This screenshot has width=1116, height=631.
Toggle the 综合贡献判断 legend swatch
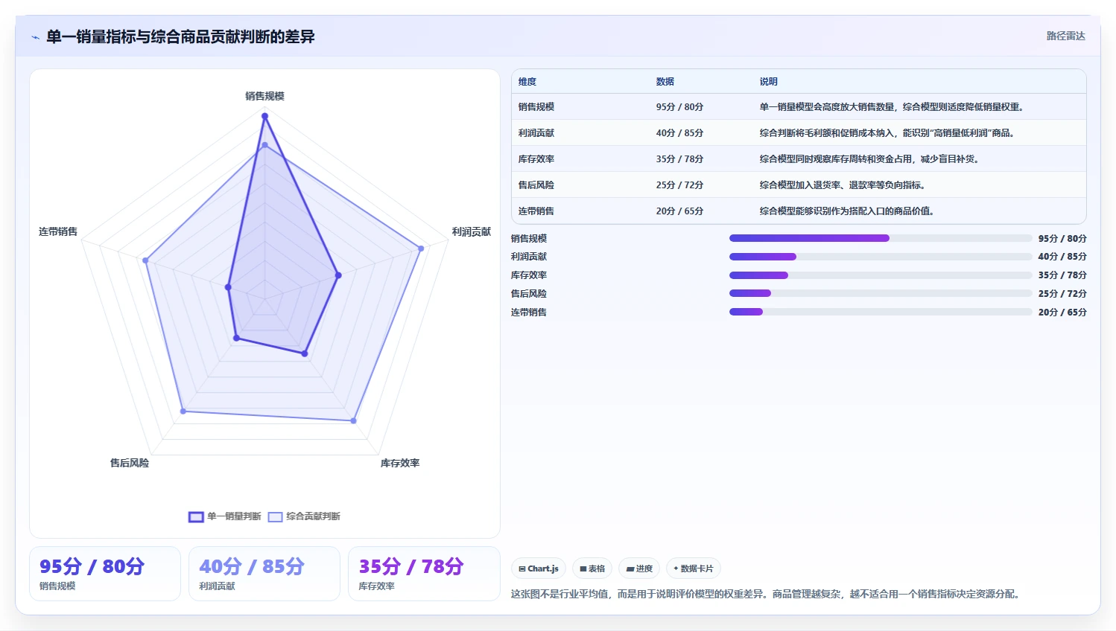click(276, 516)
